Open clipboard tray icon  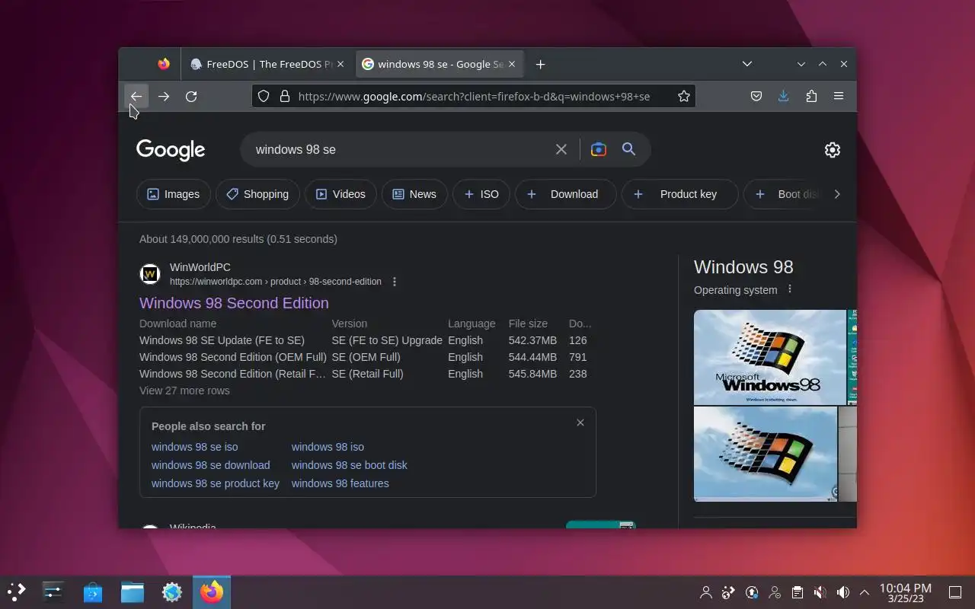[798, 592]
